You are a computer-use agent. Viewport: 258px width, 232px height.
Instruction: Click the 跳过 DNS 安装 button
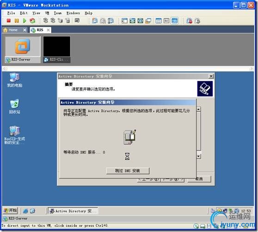pyautogui.click(x=128, y=171)
